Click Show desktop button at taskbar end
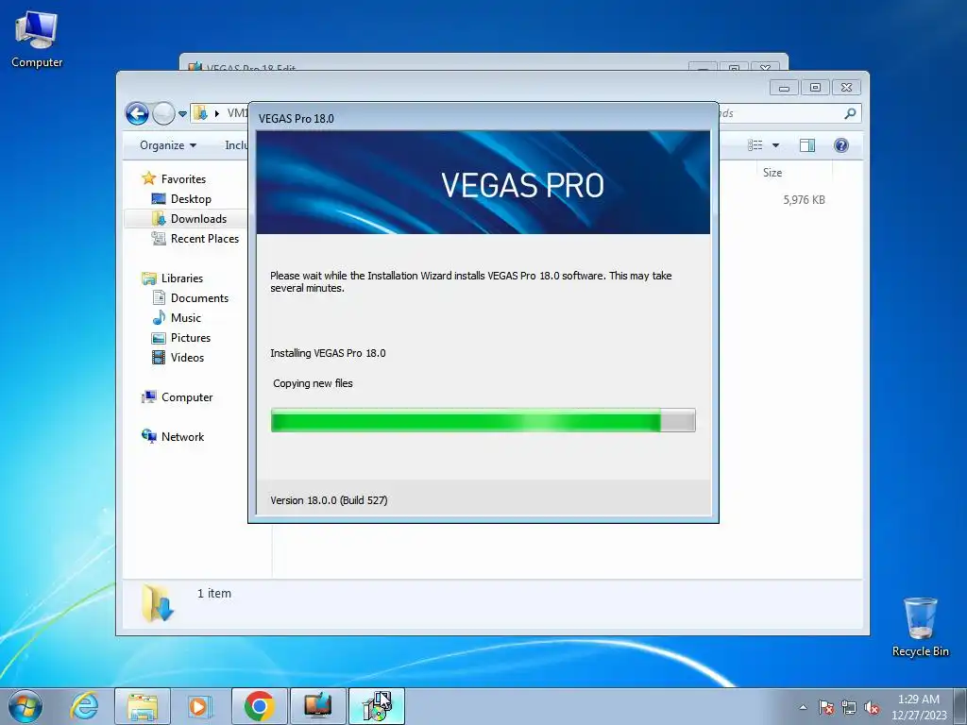Screen dimensions: 967x725 (960, 706)
